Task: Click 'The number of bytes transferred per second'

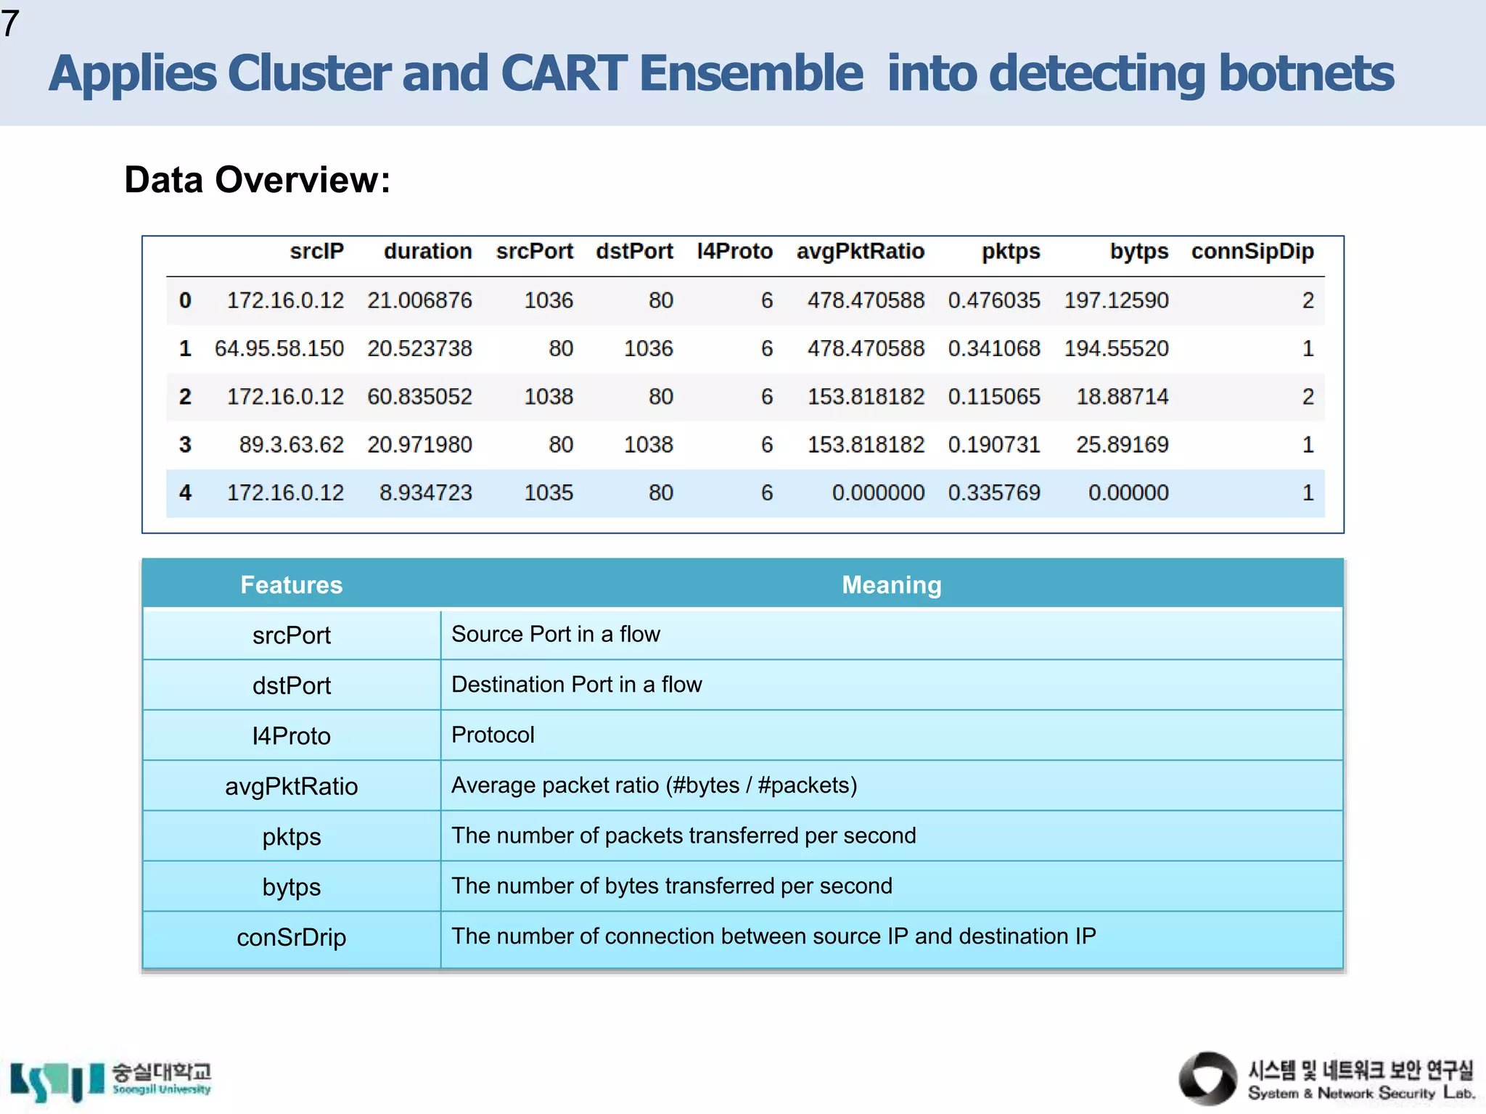Action: (x=671, y=886)
